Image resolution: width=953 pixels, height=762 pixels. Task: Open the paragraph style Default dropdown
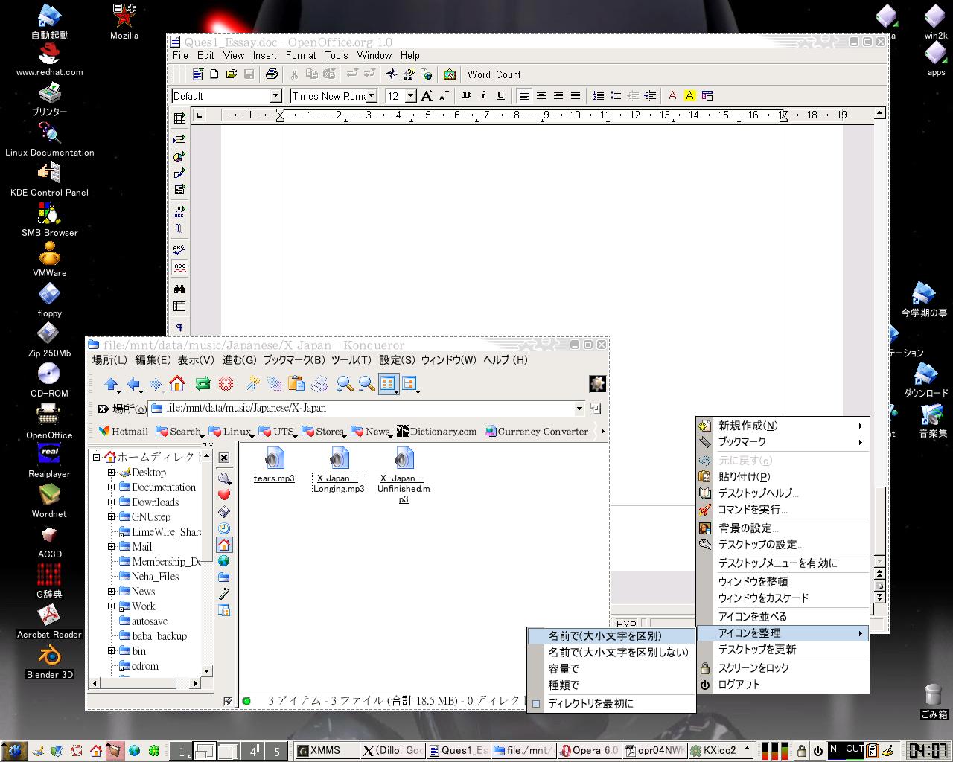[x=275, y=96]
